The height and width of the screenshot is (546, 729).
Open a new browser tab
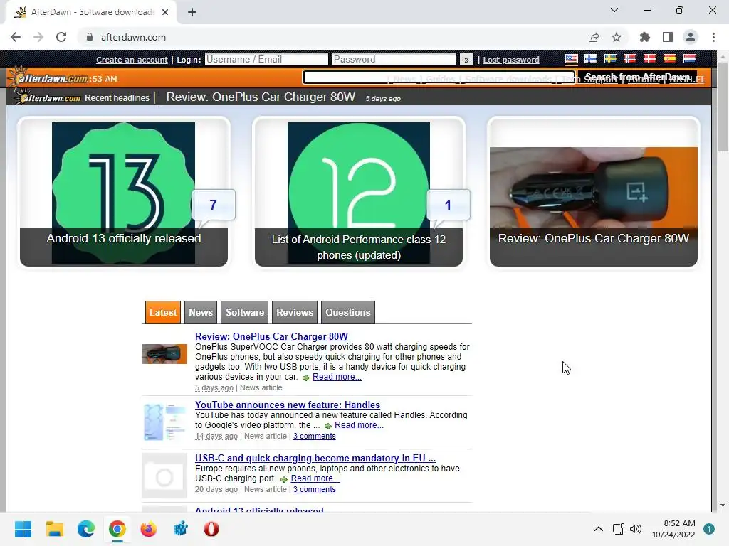click(192, 13)
